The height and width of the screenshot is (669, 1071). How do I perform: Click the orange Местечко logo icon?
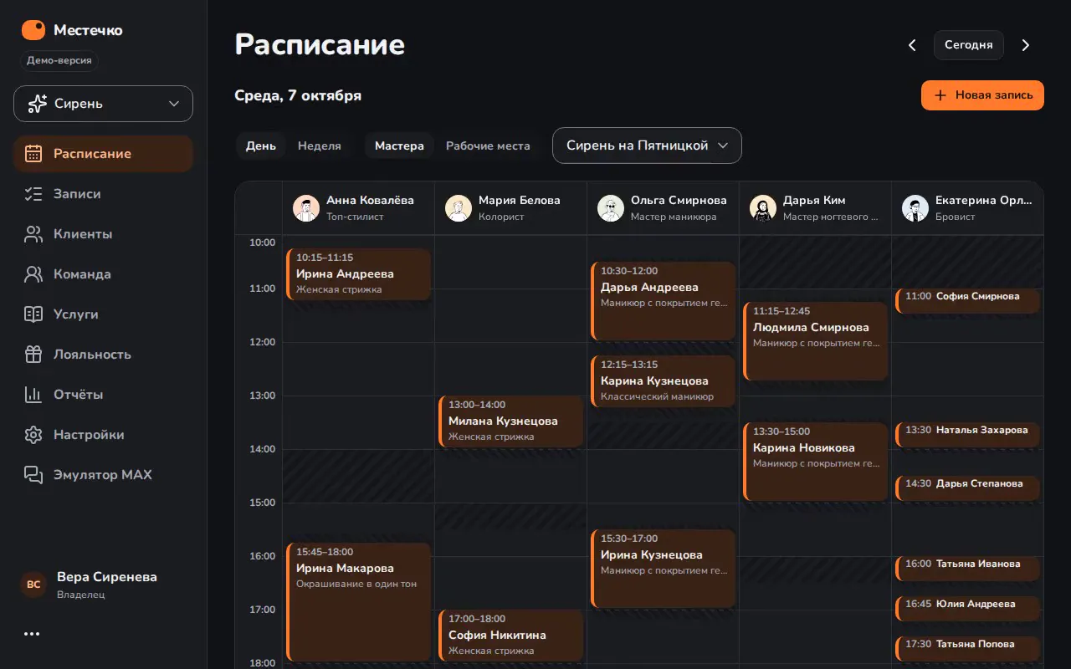(x=33, y=30)
